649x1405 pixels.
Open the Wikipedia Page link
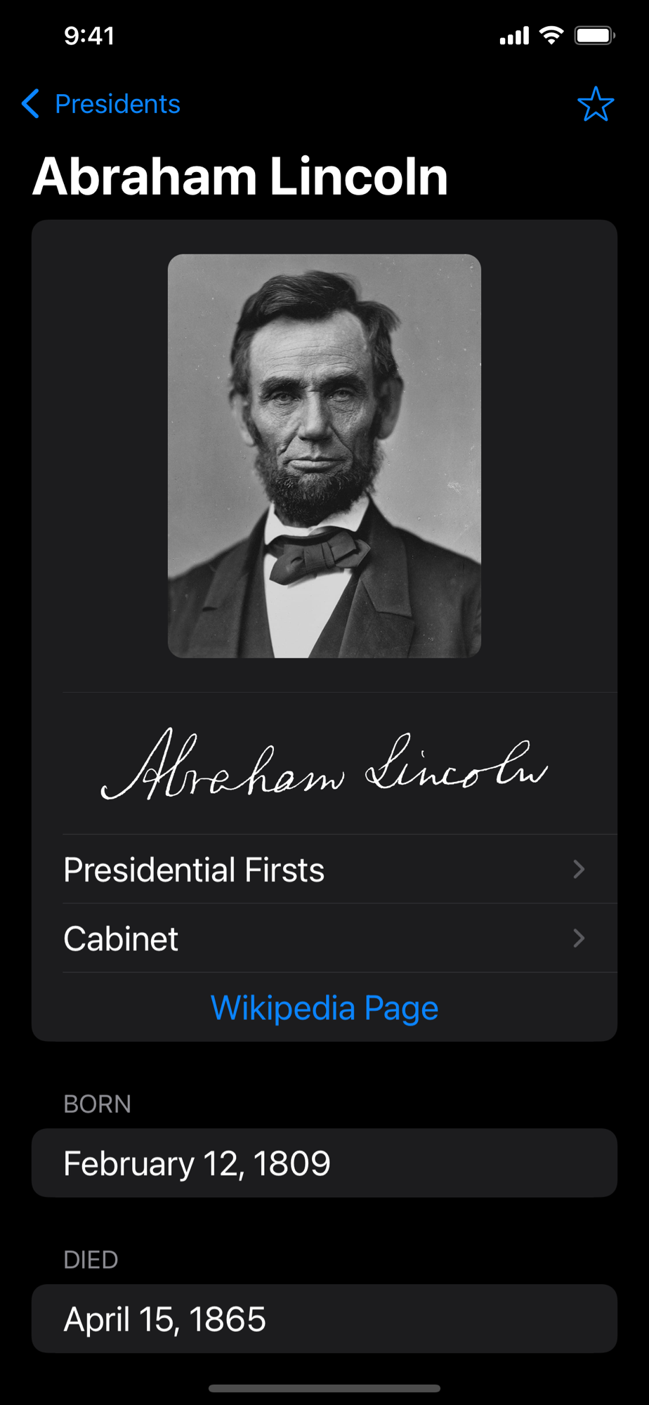point(324,1008)
